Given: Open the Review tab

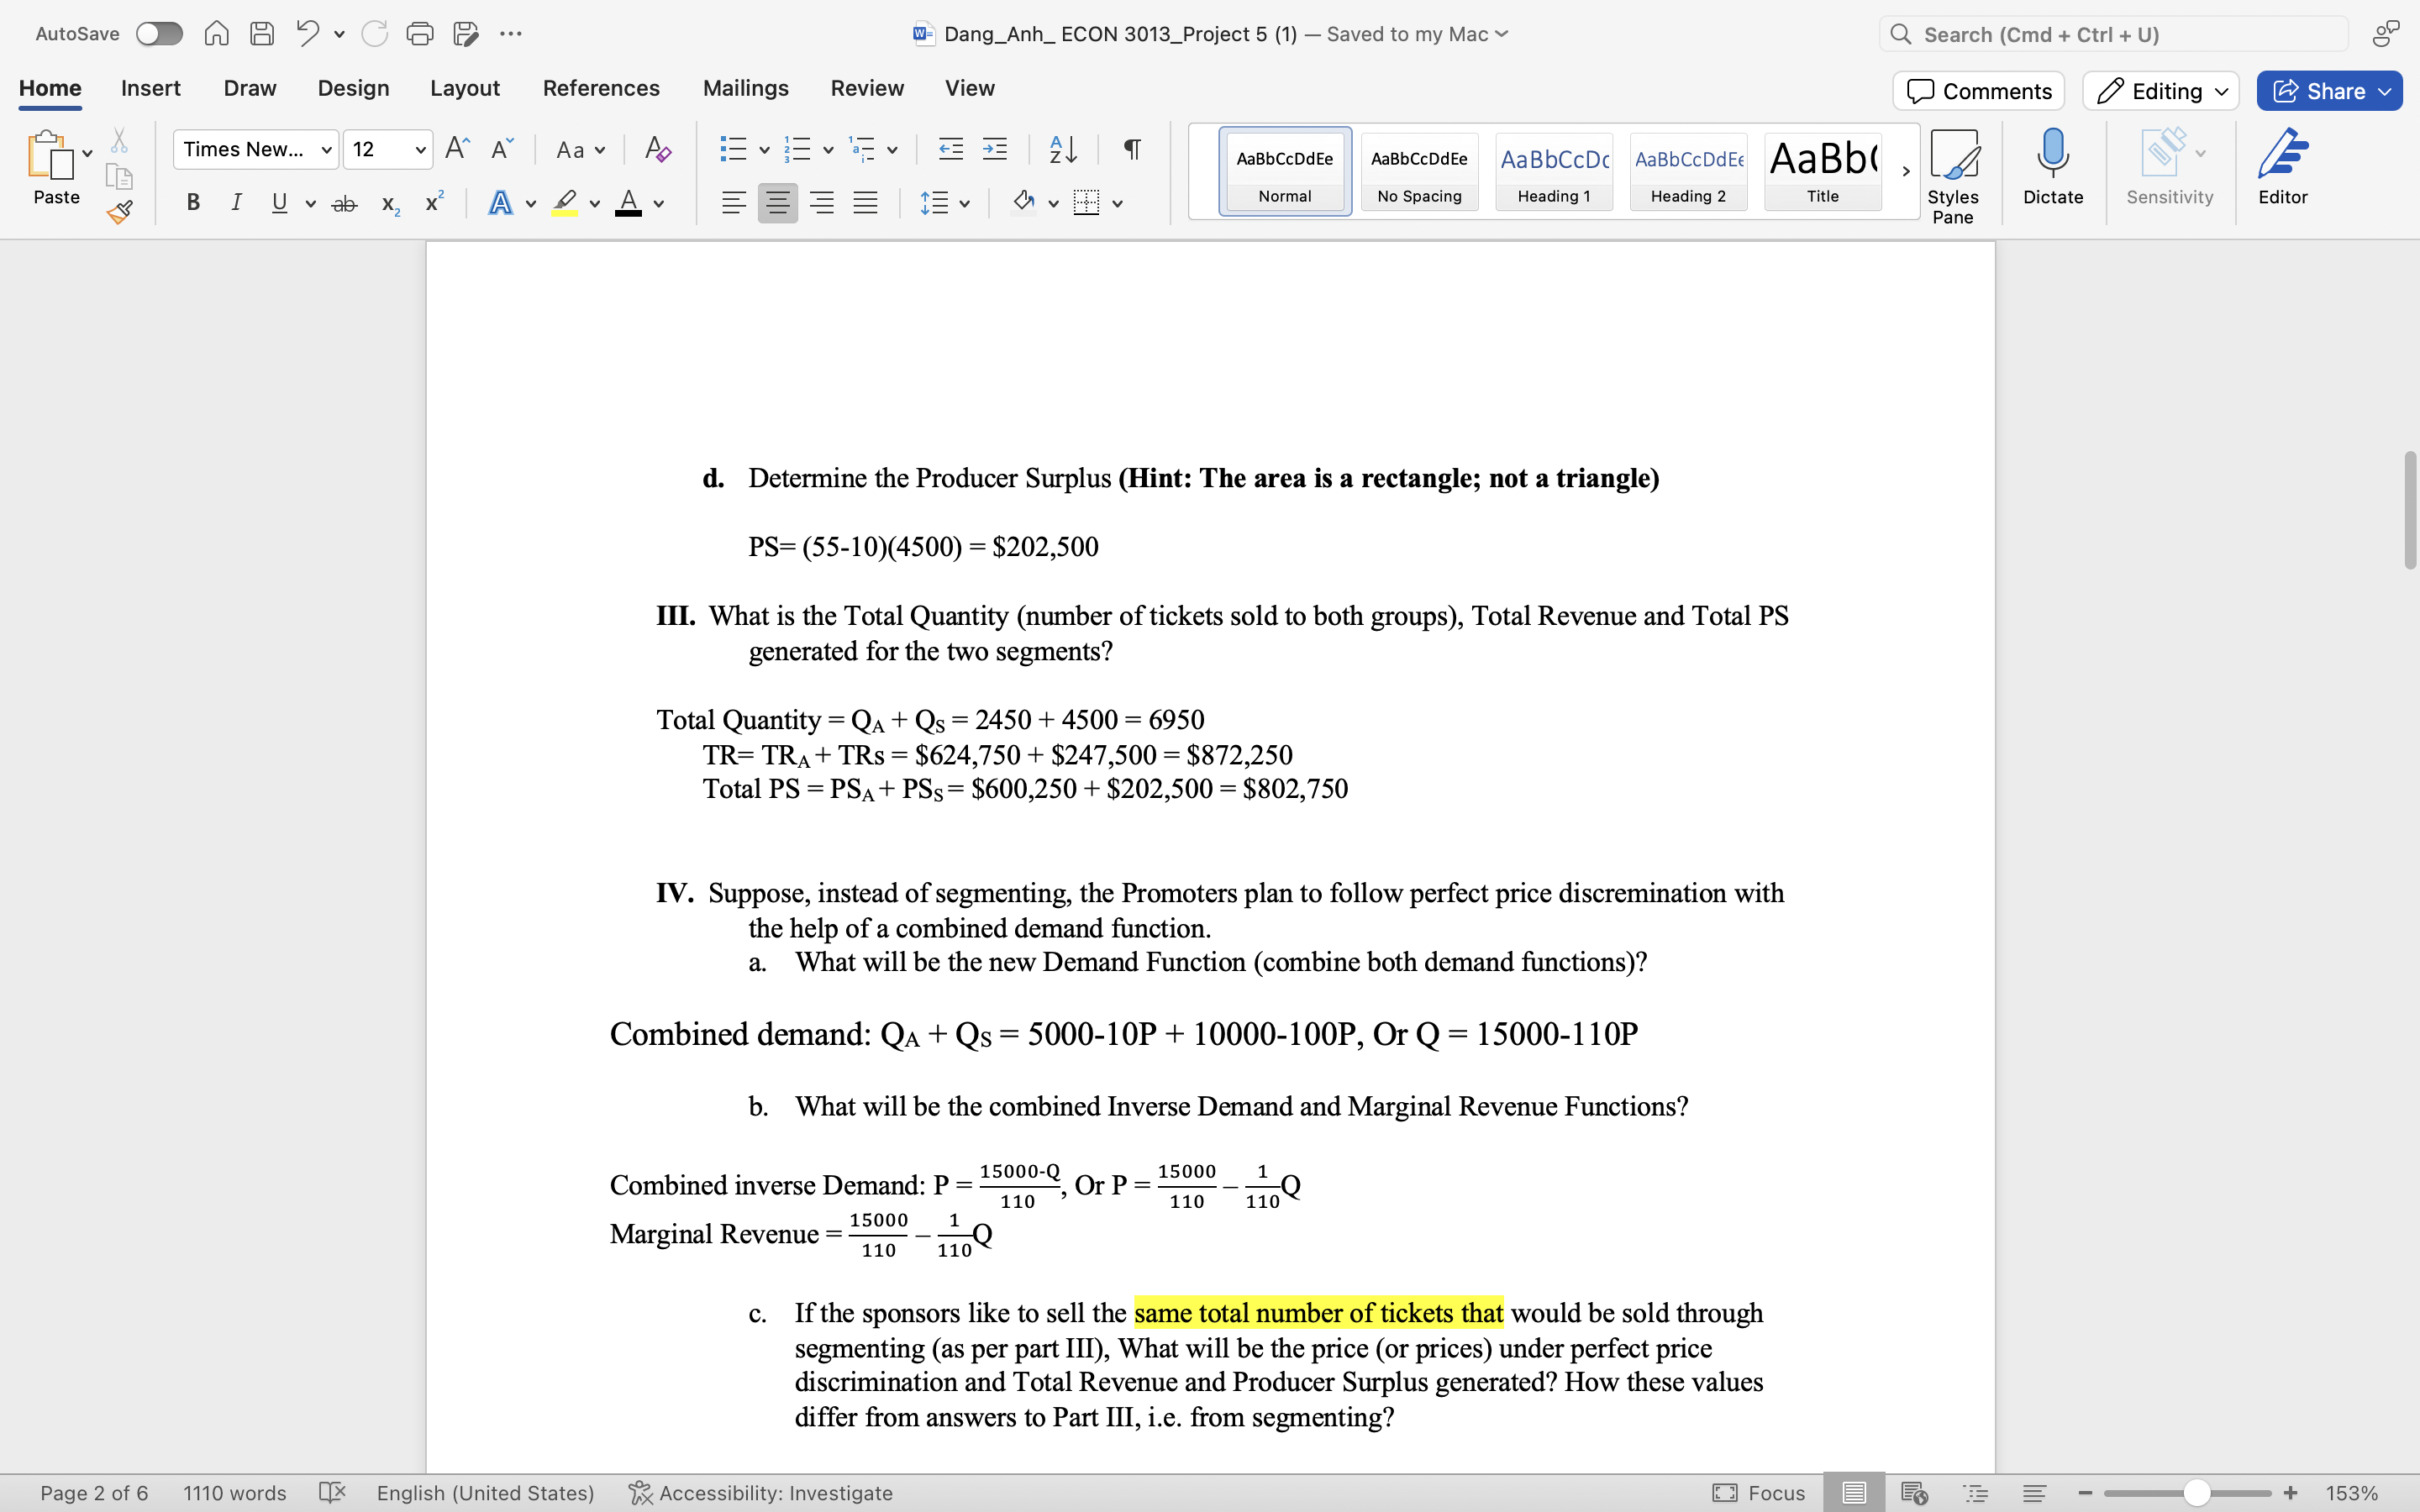Looking at the screenshot, I should 866,88.
